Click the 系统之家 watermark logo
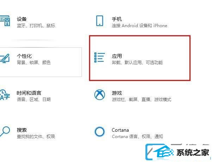 [x=178, y=152]
